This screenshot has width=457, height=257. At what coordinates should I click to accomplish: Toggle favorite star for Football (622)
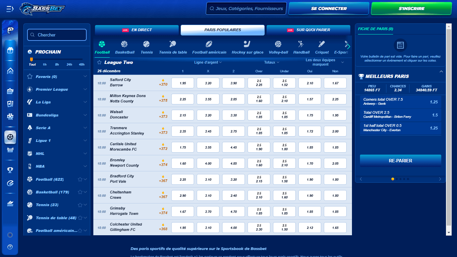[80, 179]
